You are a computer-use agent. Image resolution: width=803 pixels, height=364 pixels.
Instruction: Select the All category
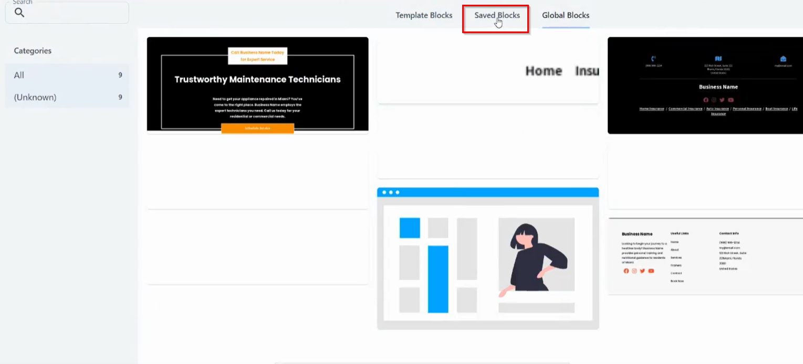[67, 75]
